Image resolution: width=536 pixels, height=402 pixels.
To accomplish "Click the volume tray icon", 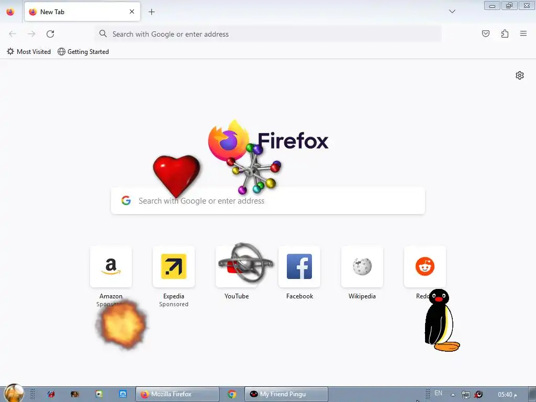I will [x=478, y=395].
